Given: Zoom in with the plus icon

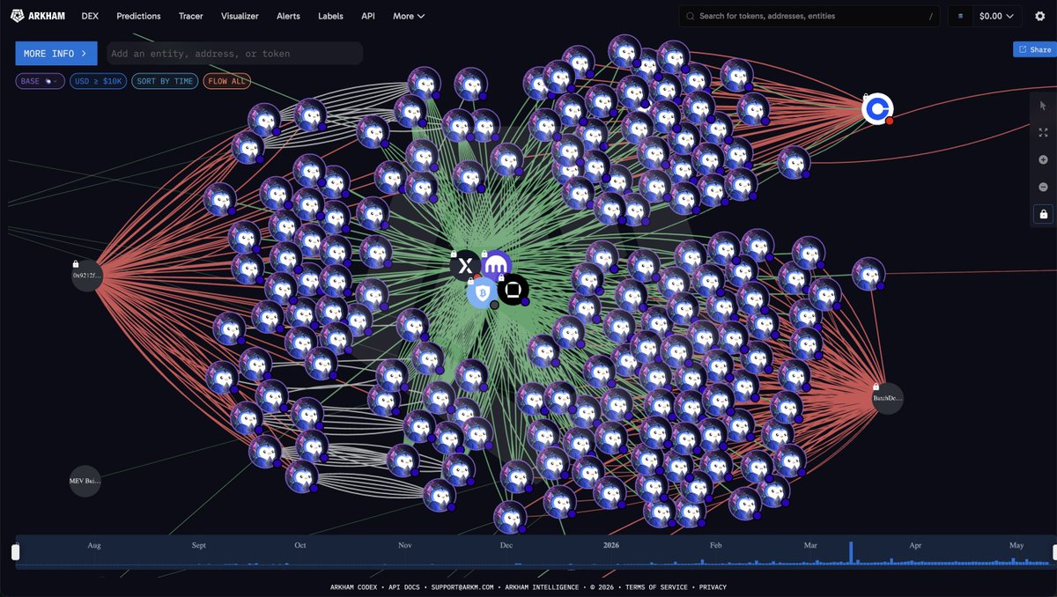Looking at the screenshot, I should tap(1043, 159).
